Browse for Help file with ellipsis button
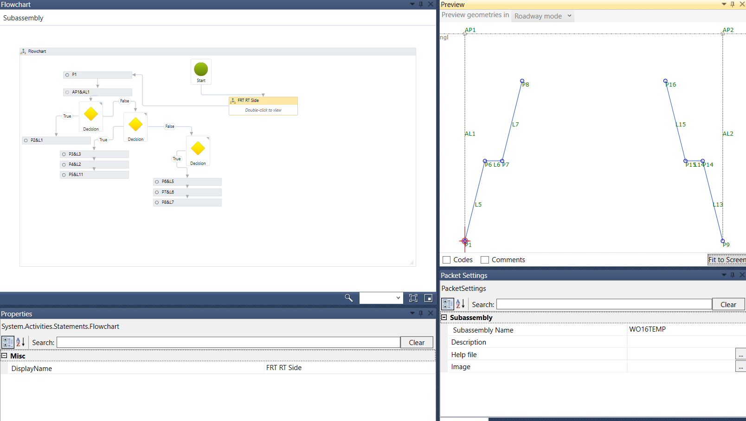 pos(740,354)
